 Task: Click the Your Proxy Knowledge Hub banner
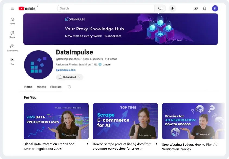(x=120, y=29)
